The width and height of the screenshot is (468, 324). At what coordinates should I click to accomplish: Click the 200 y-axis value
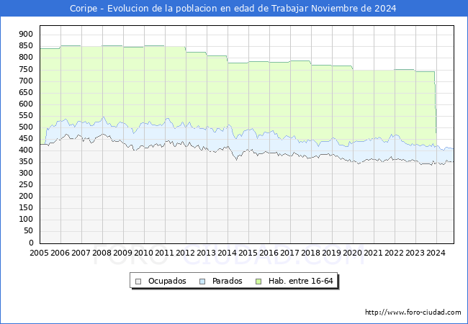coord(26,197)
